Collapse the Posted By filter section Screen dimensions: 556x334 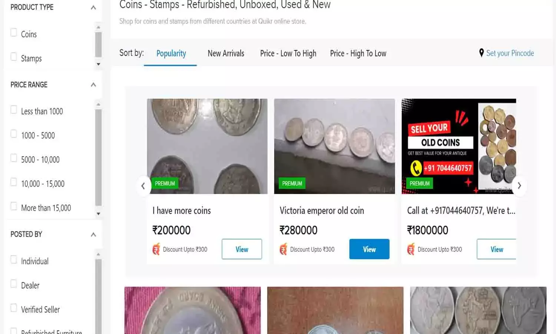[x=93, y=235]
